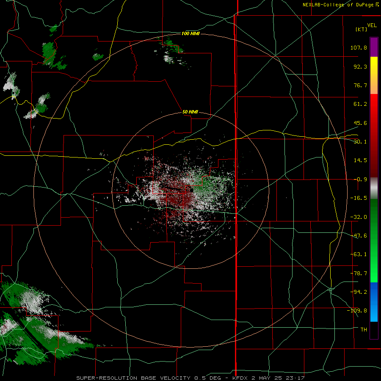Click the -78.7 velocity scale value

(x=359, y=273)
